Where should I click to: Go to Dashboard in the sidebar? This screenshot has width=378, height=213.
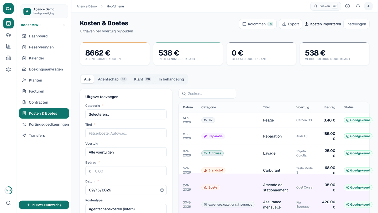pyautogui.click(x=44, y=36)
